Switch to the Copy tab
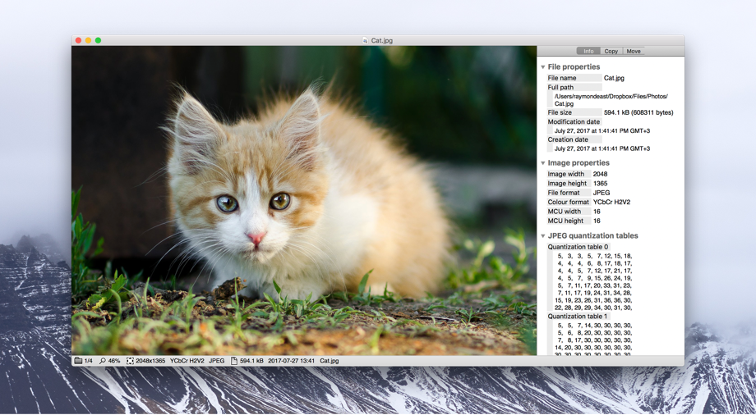This screenshot has width=756, height=415. click(x=611, y=51)
